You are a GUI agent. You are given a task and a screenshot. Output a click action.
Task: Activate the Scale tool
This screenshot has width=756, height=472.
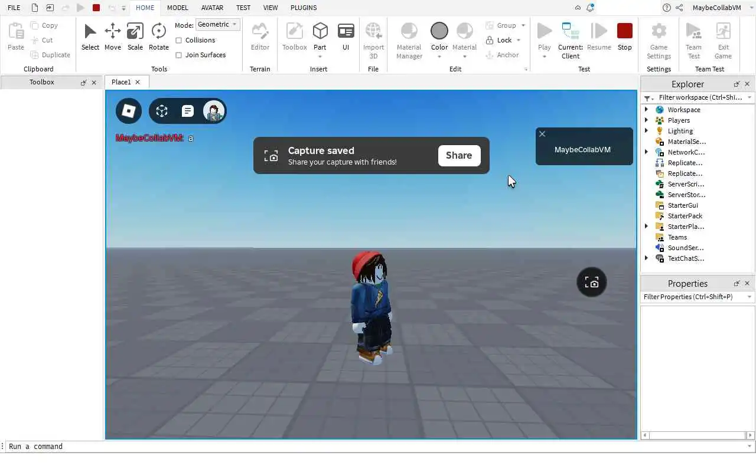pyautogui.click(x=135, y=37)
